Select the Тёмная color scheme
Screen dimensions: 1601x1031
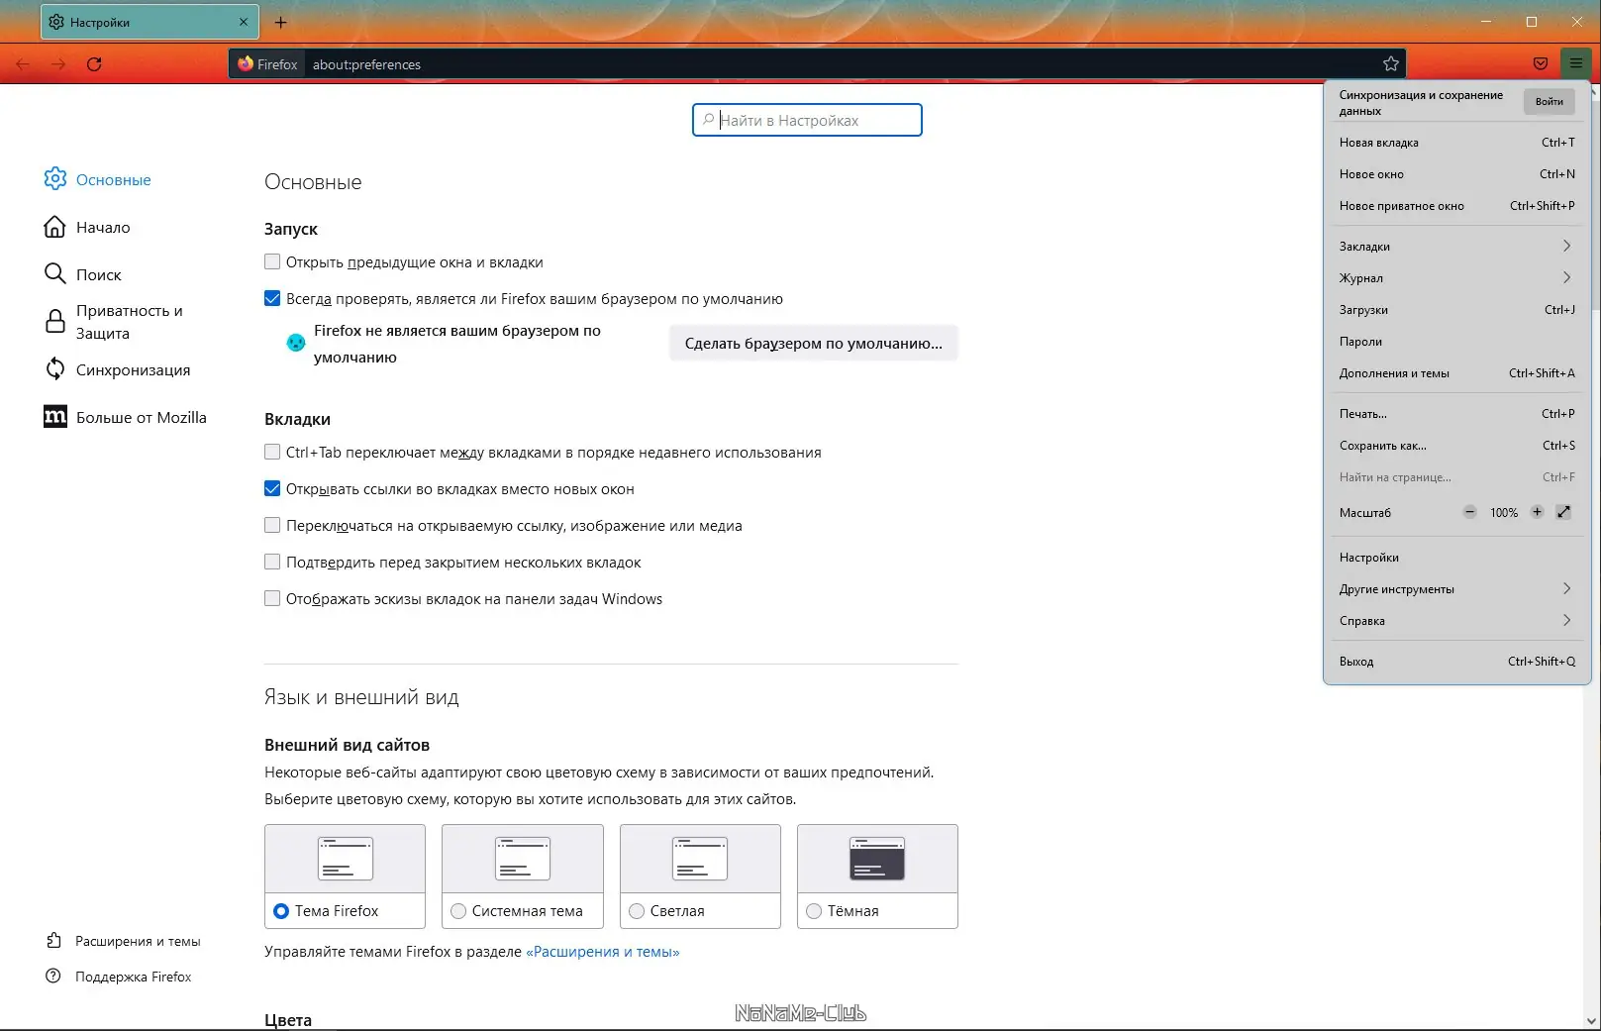814,911
